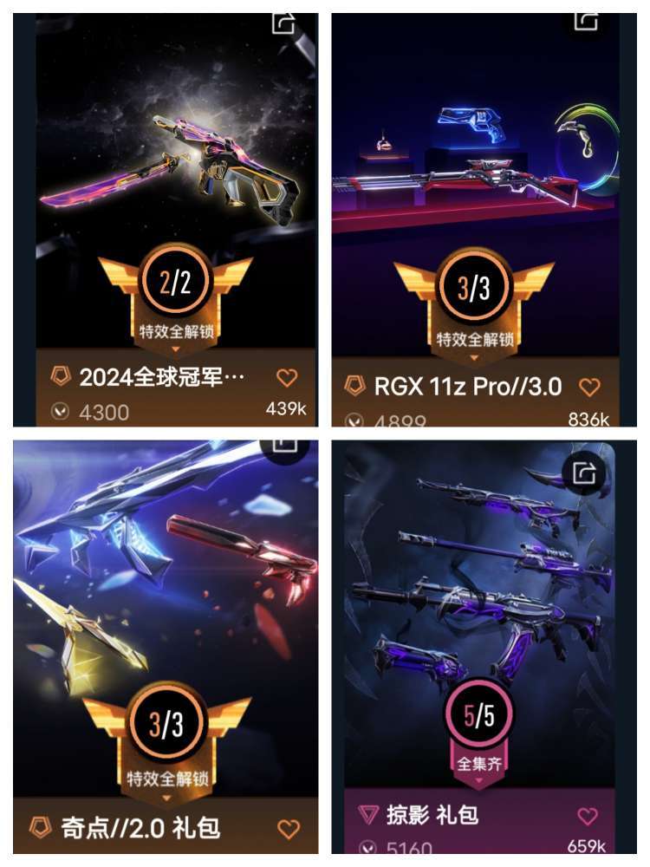The width and height of the screenshot is (650, 867).
Task: Open the RGX 11z Pro//3.0 title
Action: 468,387
